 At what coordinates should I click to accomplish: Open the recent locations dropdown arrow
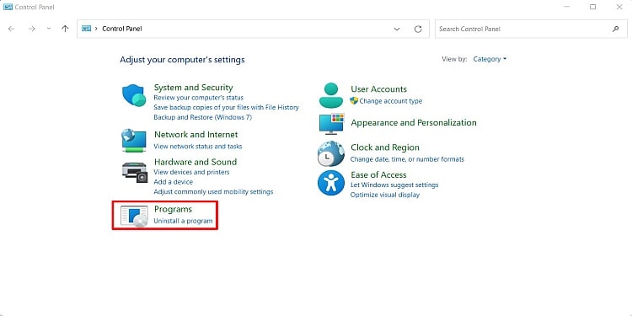[x=49, y=29]
